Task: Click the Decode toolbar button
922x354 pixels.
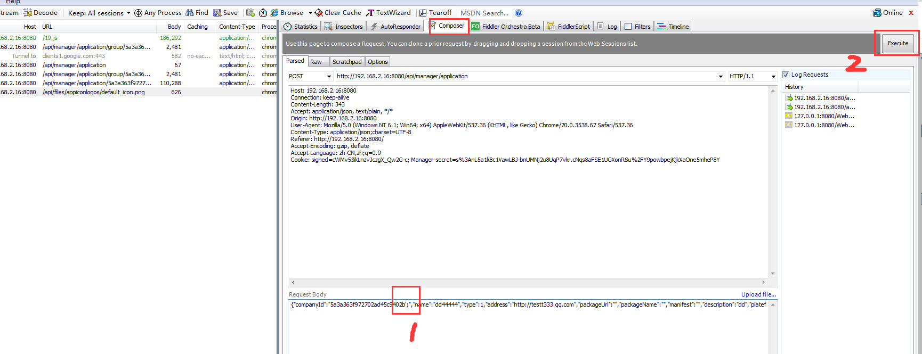Action: (41, 13)
